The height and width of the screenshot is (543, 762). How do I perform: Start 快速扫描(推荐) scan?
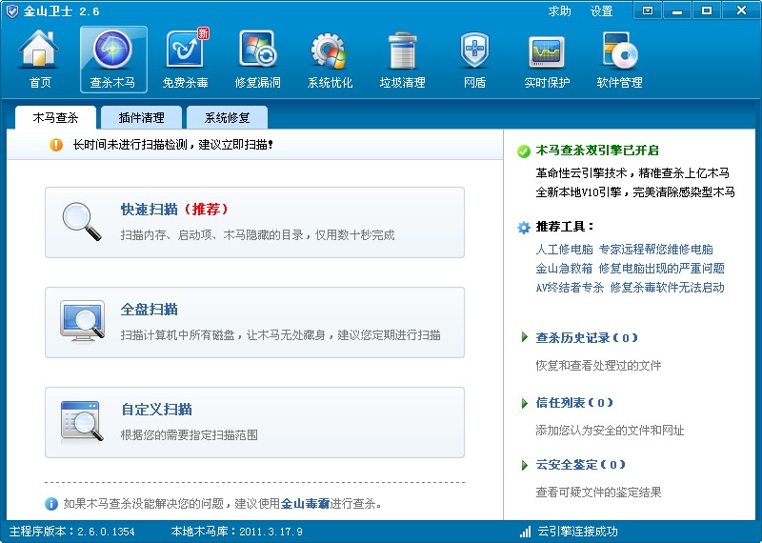254,222
